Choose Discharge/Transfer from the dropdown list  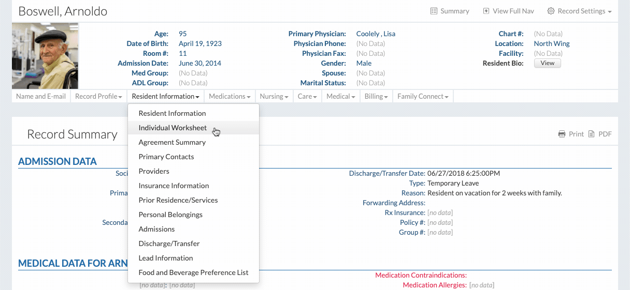(x=169, y=243)
